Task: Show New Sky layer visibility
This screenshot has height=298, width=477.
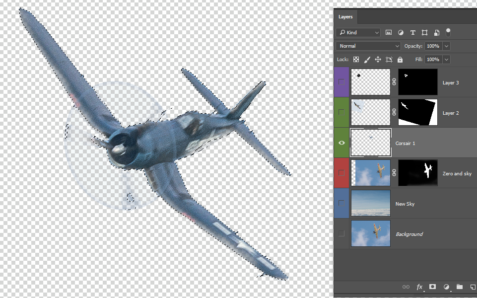Action: [341, 203]
